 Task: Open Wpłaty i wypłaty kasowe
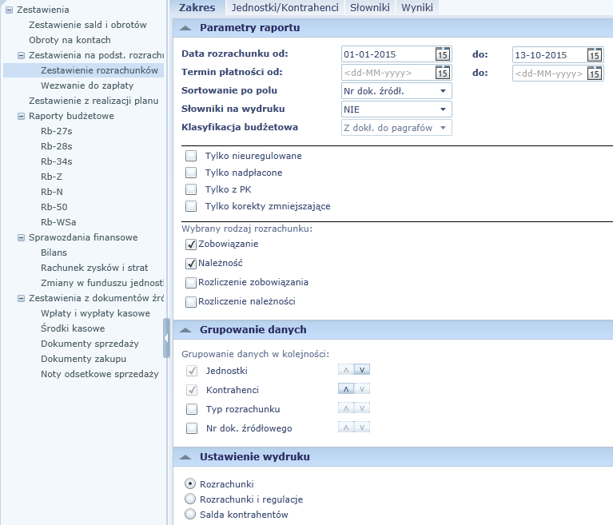click(x=95, y=313)
